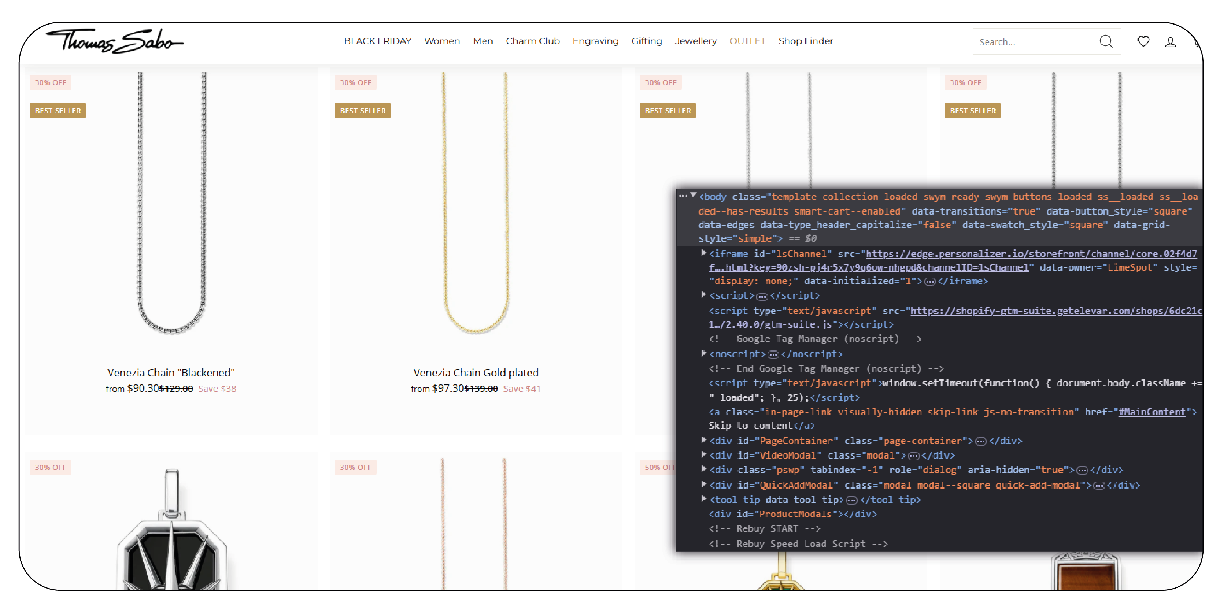Follow the #MainContent href link
1220x605 pixels.
pyautogui.click(x=1152, y=412)
